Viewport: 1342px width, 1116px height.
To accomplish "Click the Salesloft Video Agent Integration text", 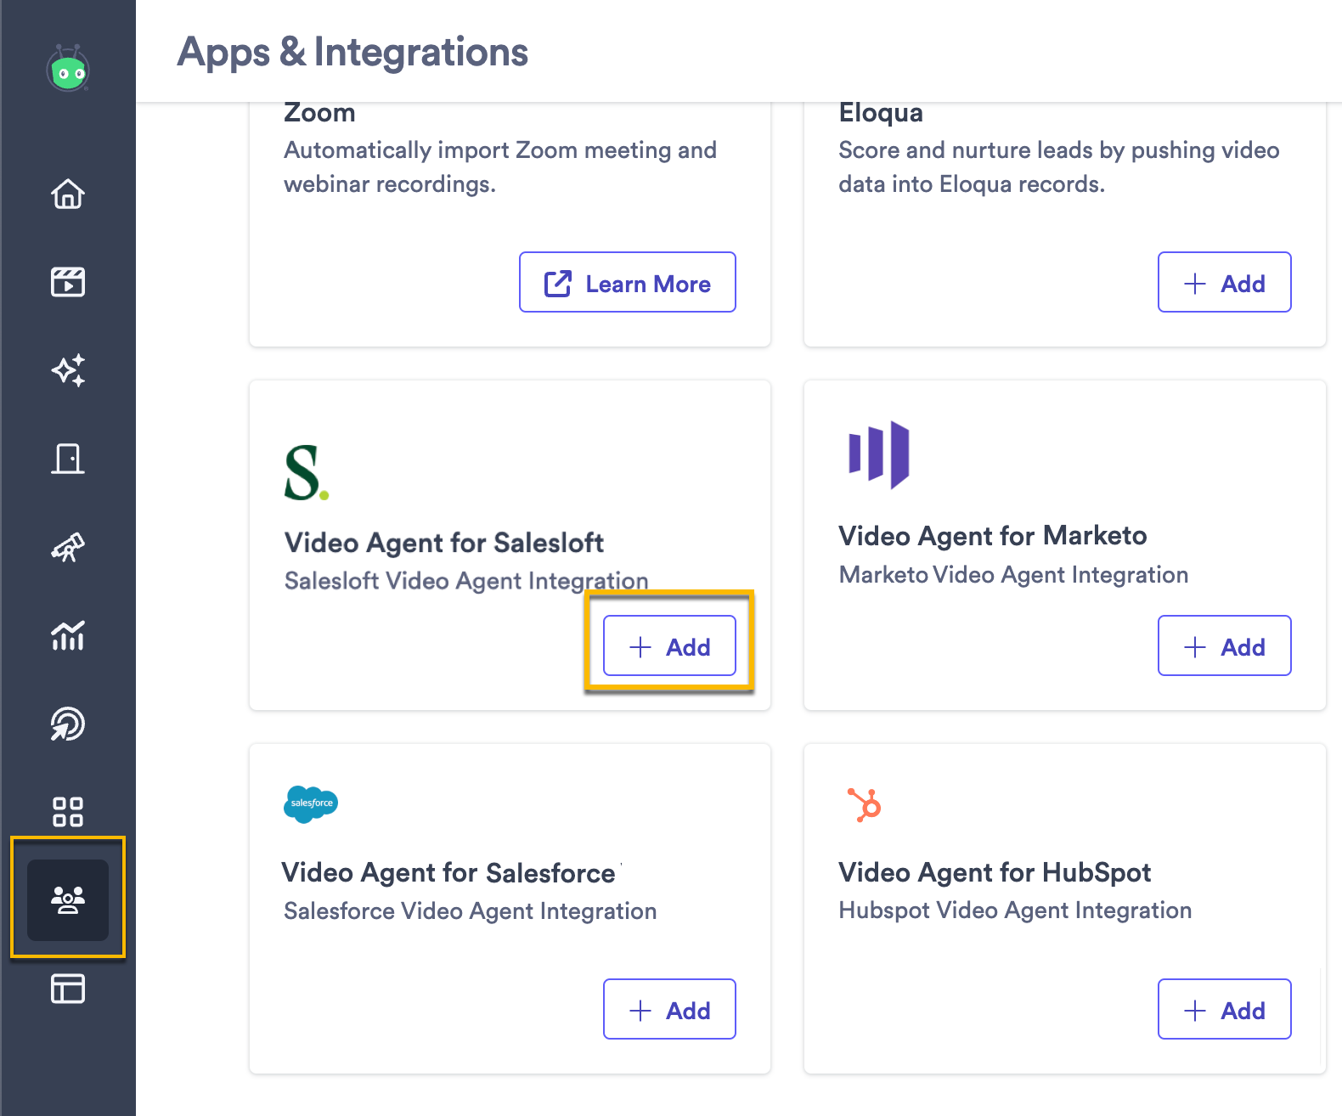I will click(x=466, y=581).
